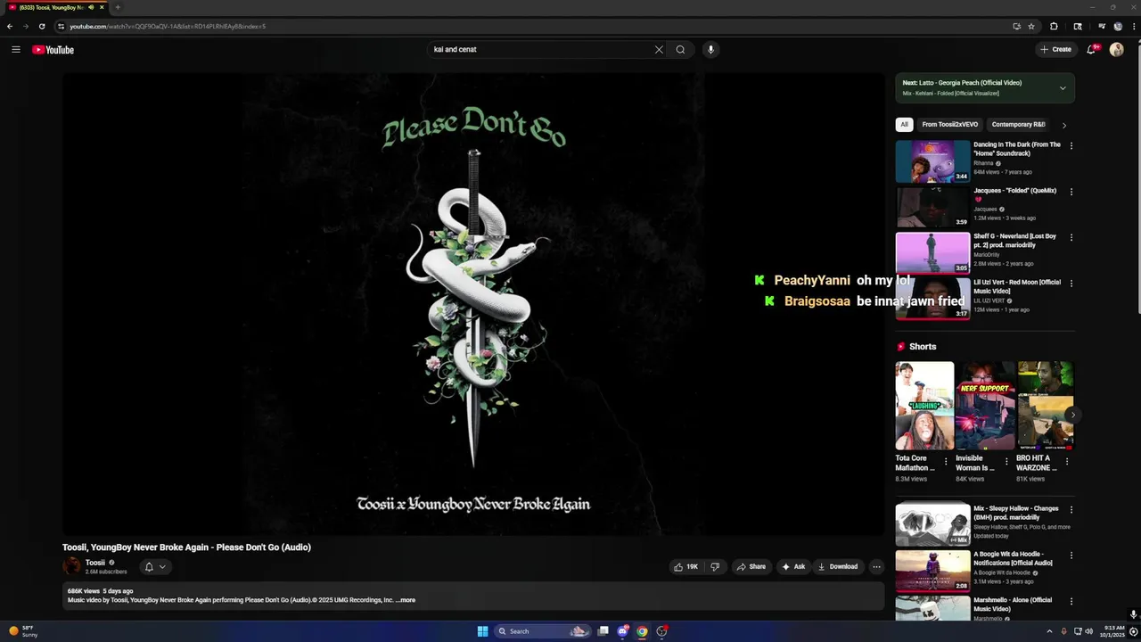
Task: Run search with the magnifier button
Action: (680, 50)
